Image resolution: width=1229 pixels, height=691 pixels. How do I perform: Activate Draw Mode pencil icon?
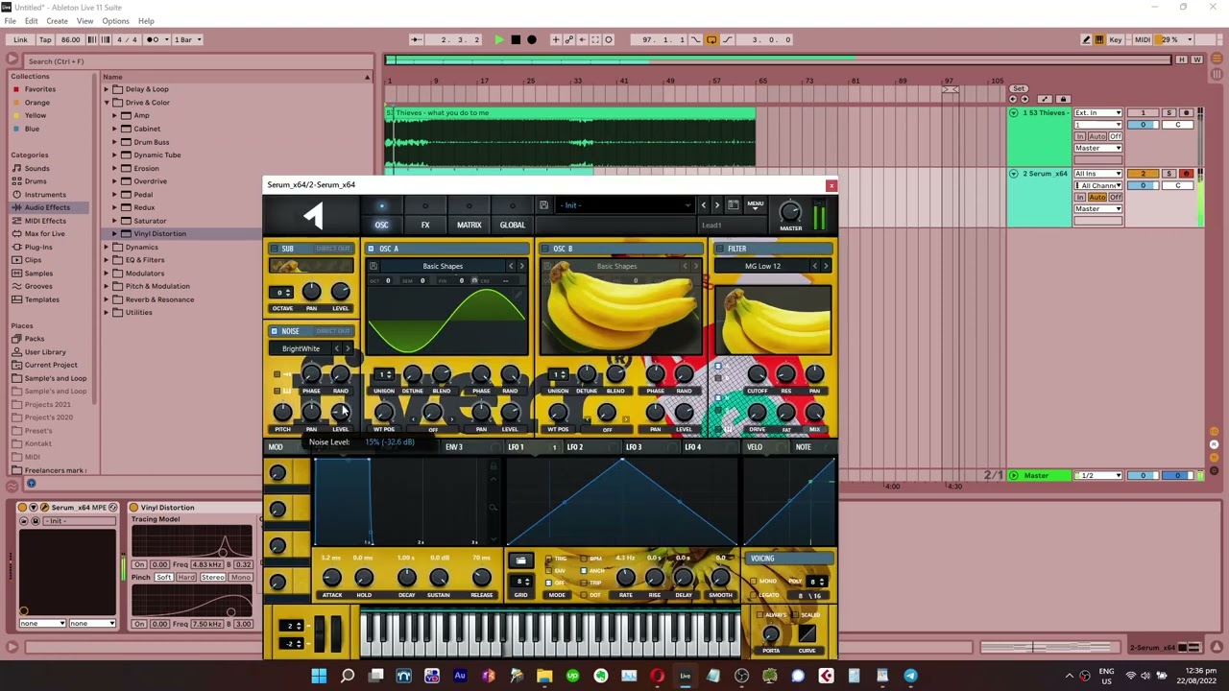1086,39
